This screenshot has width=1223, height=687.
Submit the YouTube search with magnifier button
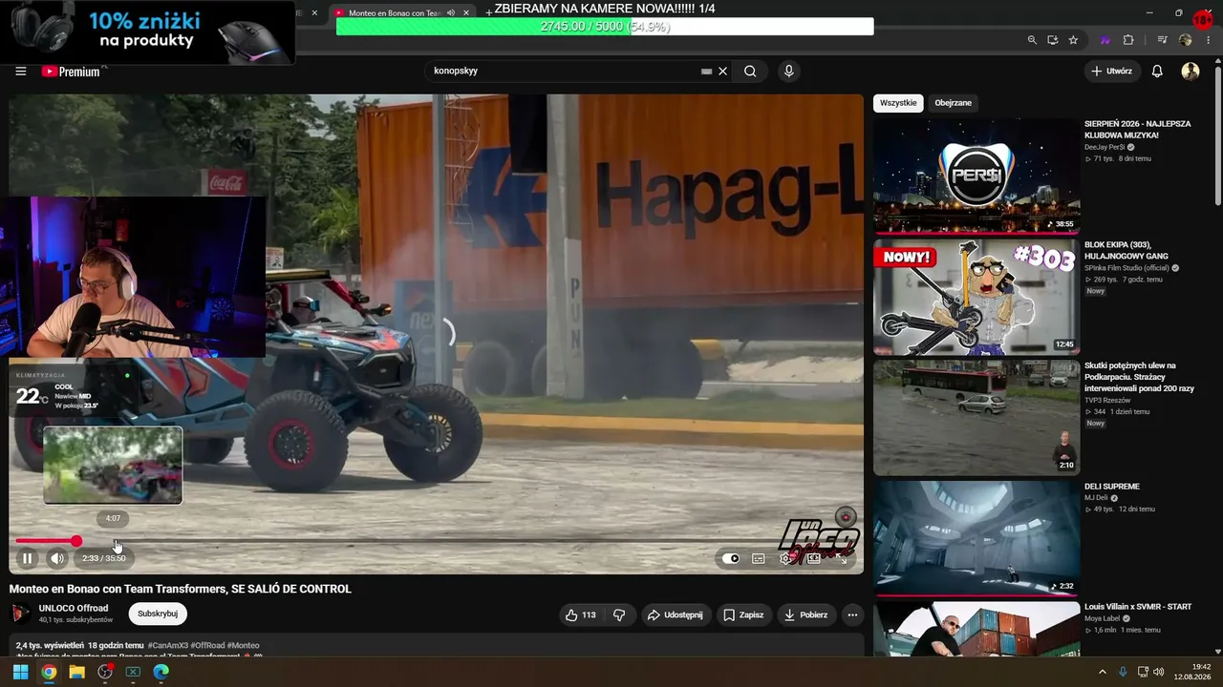(750, 72)
